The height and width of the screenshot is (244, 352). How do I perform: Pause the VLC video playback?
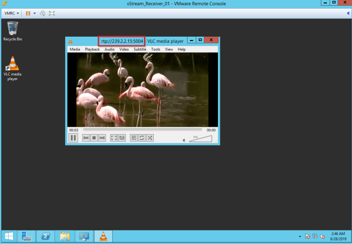pos(73,138)
